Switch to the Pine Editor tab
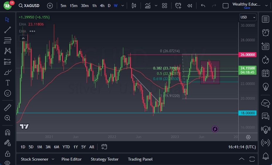Screen dimensions: 272x165 [71, 159]
